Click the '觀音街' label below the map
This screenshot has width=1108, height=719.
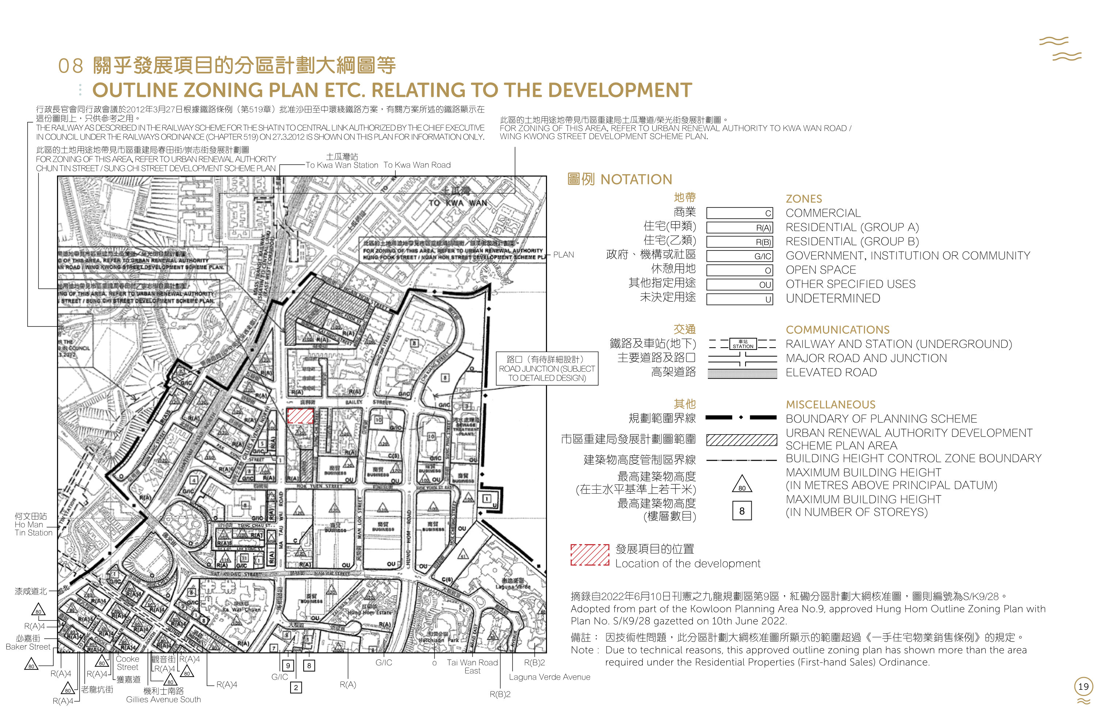pos(164,659)
